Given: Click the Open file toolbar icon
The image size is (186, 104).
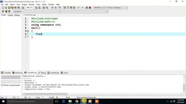Looking at the screenshot, I should click(6, 8).
